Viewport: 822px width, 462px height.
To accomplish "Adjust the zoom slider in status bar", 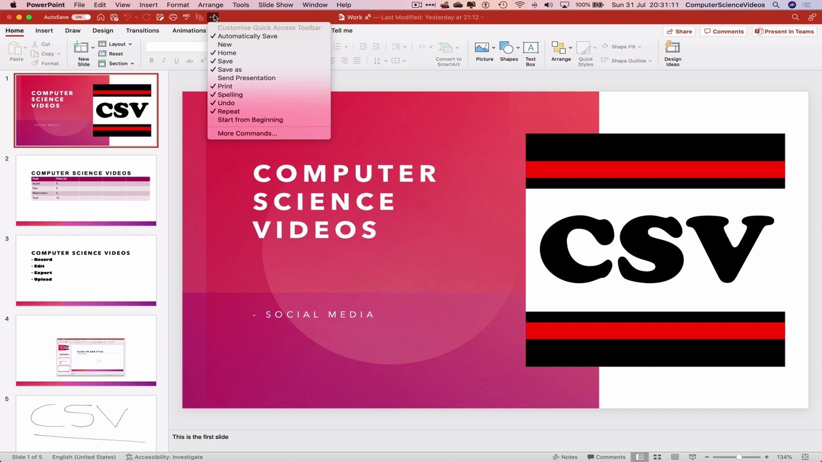I will pyautogui.click(x=740, y=457).
